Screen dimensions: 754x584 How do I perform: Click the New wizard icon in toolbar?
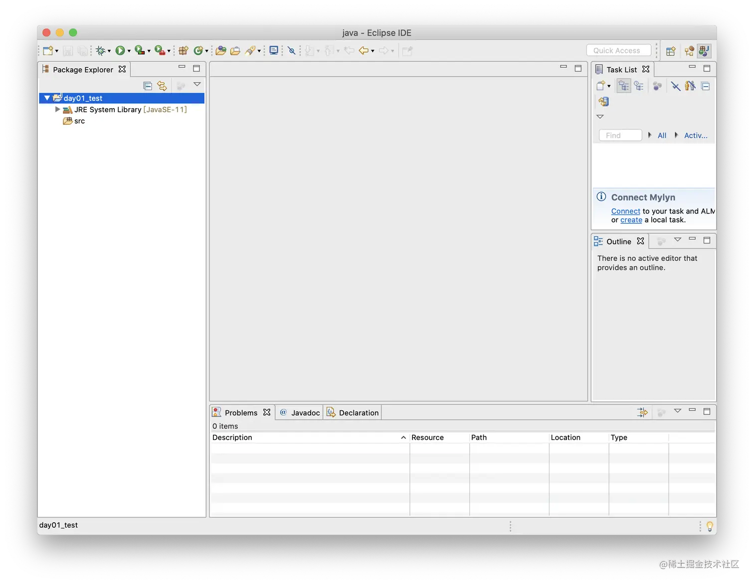48,50
